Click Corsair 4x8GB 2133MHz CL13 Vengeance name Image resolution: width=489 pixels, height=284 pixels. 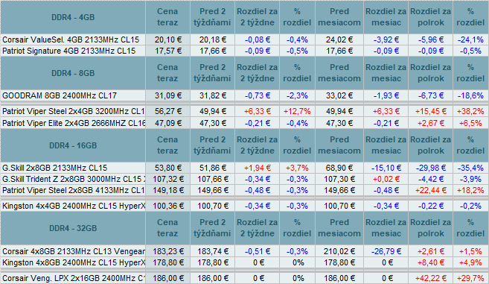[x=73, y=251]
